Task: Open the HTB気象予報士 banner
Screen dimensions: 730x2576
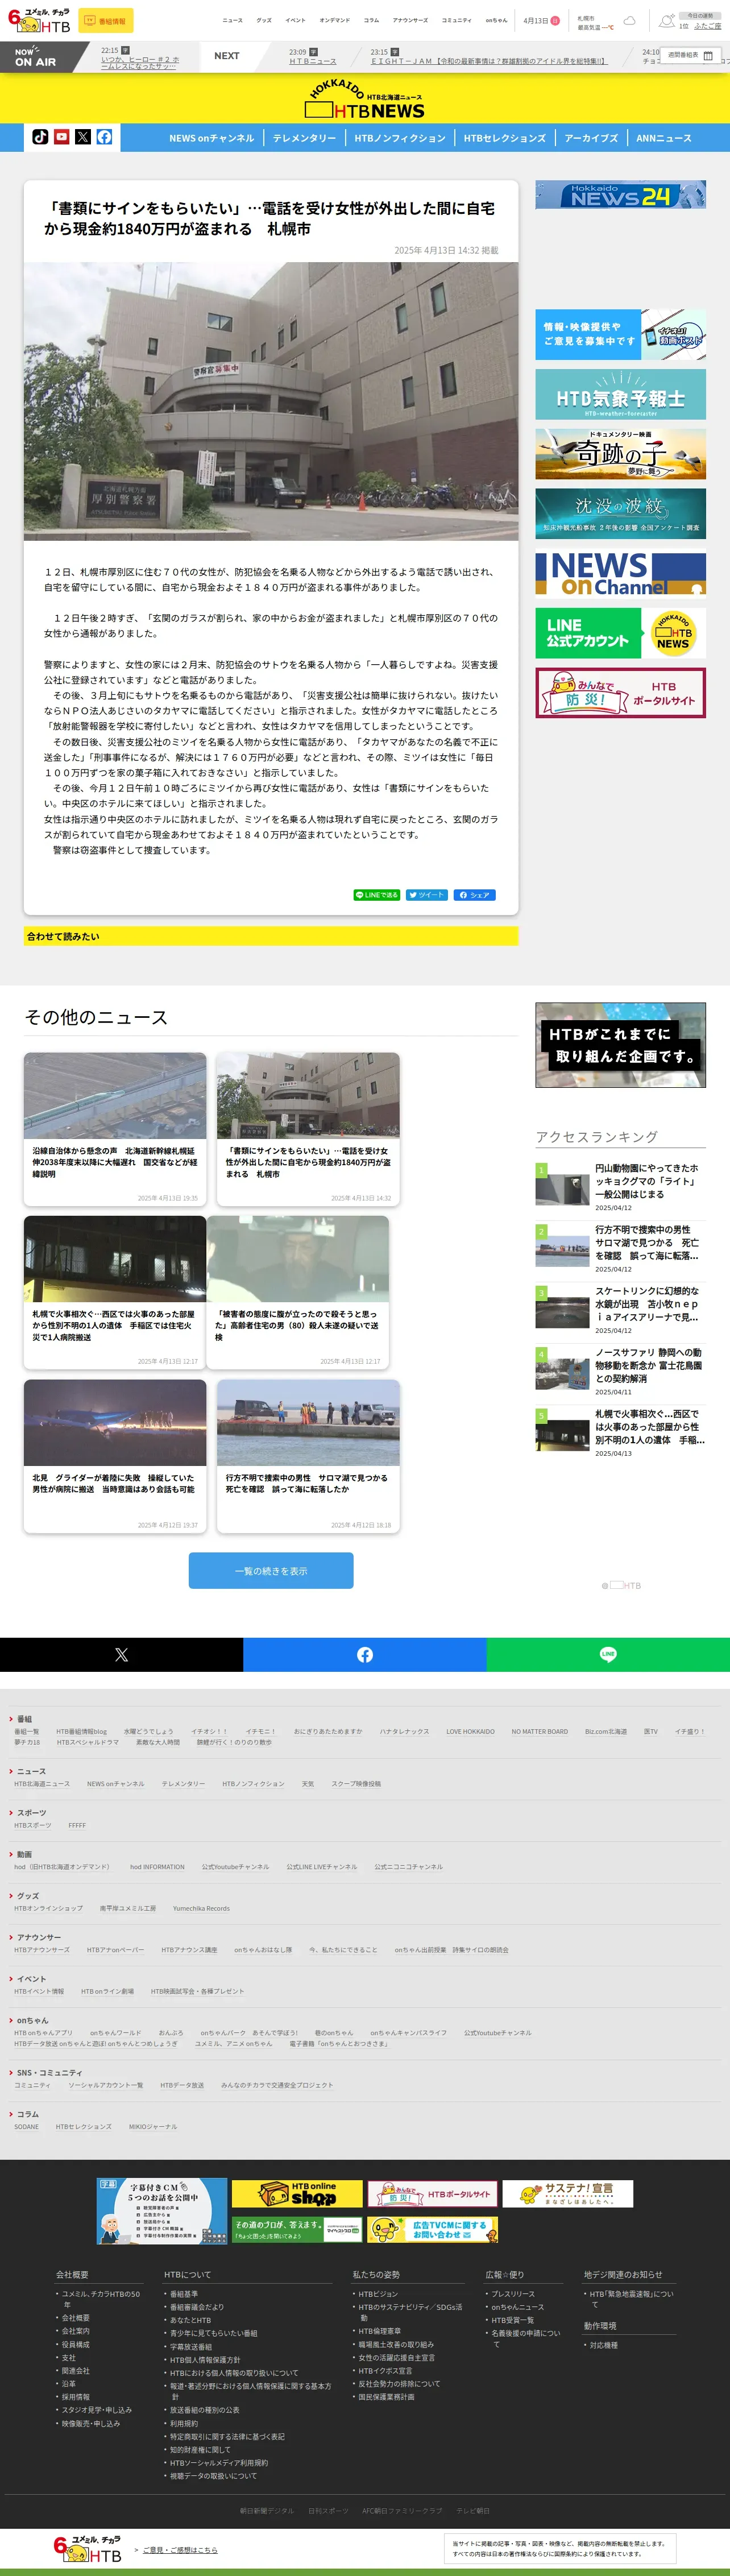Action: click(x=620, y=394)
